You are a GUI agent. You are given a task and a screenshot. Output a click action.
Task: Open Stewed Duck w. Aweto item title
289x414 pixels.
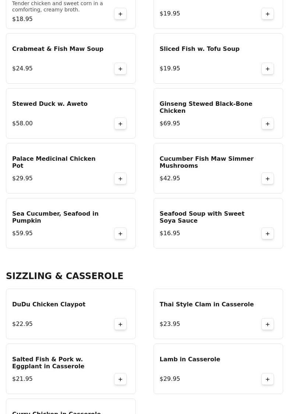point(50,104)
